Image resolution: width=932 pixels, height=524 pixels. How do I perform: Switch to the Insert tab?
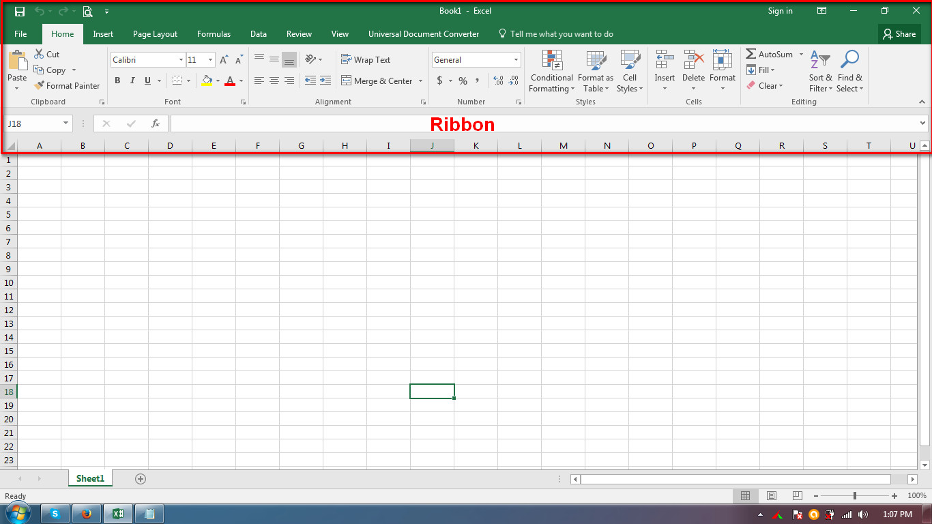tap(103, 34)
